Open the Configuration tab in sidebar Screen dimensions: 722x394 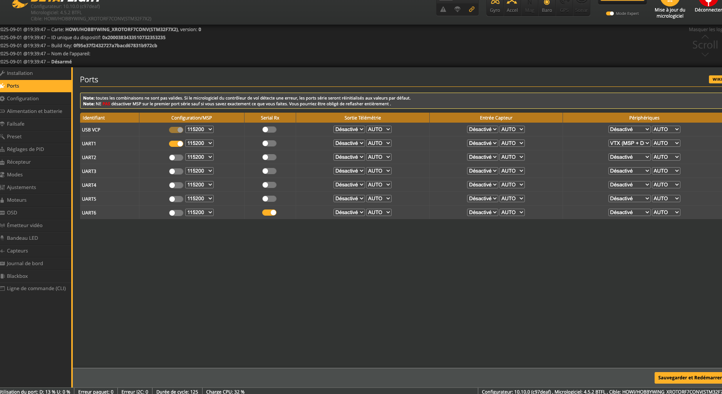pos(23,98)
